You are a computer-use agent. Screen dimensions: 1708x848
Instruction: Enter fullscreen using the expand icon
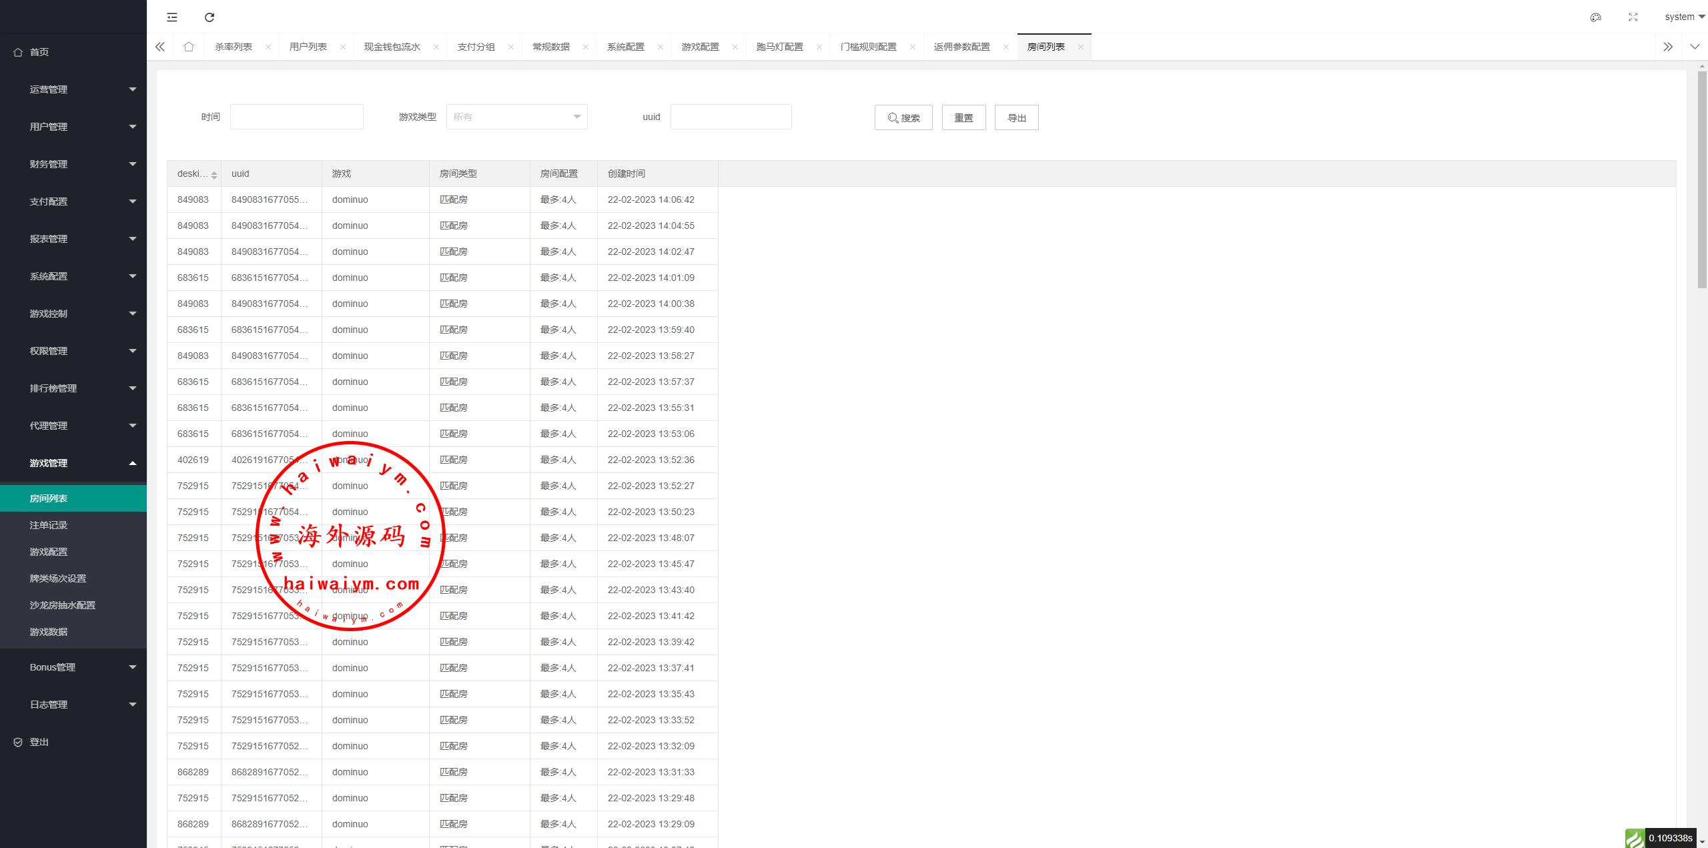pos(1633,17)
